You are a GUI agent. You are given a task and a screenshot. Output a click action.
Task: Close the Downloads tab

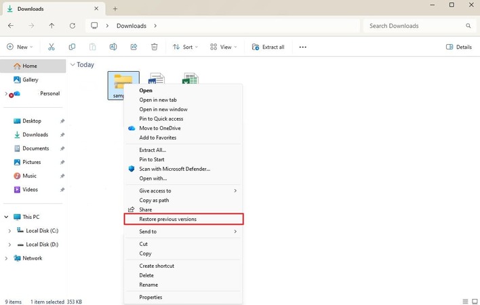96,9
